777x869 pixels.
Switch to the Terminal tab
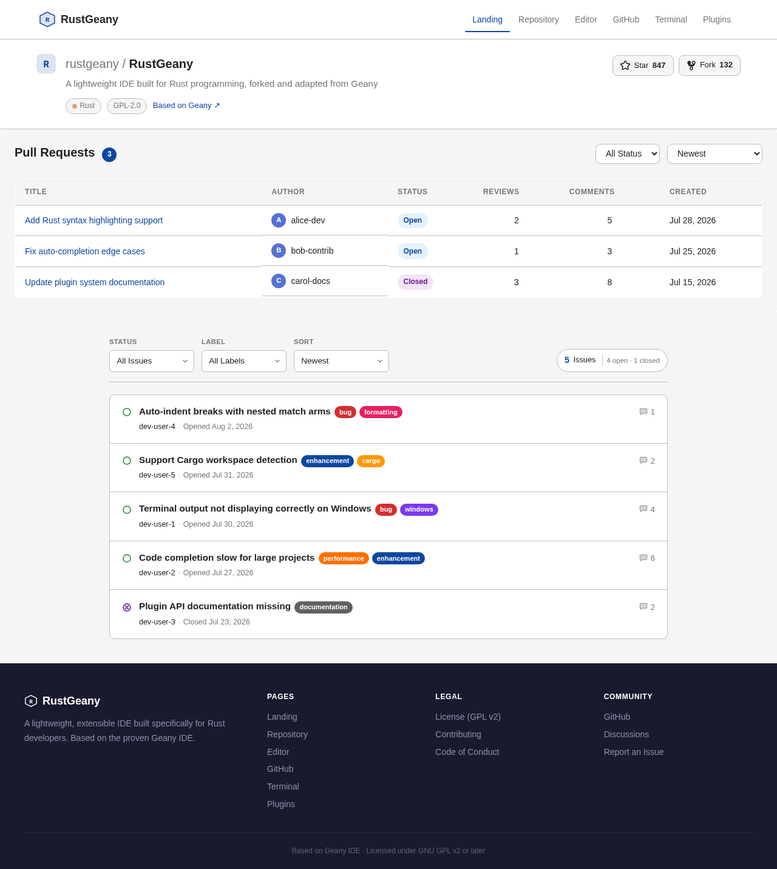671,19
